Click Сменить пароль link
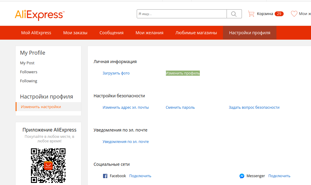Image resolution: width=311 pixels, height=185 pixels. [x=180, y=108]
